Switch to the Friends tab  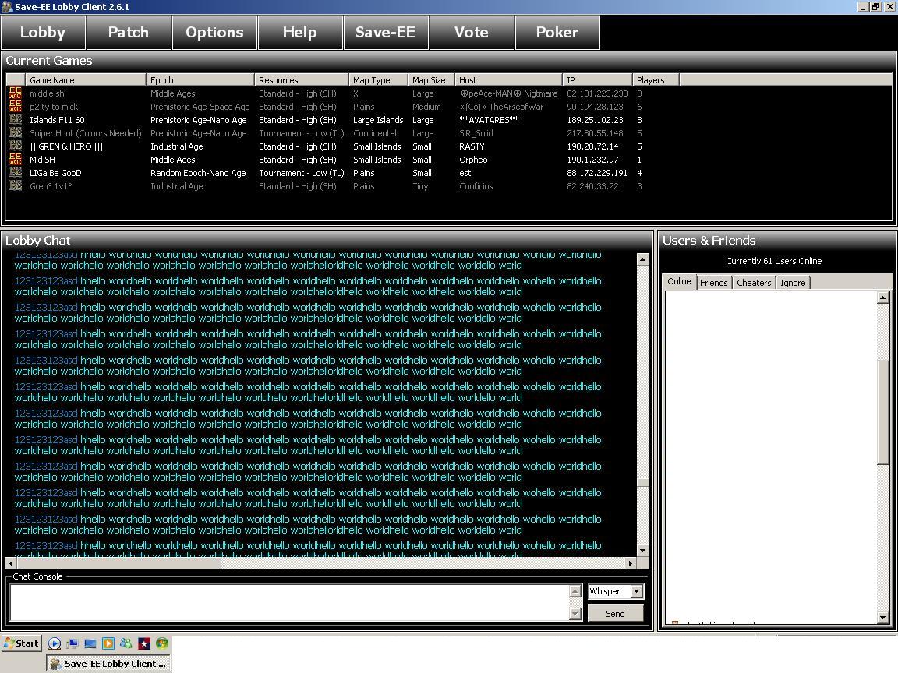pyautogui.click(x=713, y=283)
